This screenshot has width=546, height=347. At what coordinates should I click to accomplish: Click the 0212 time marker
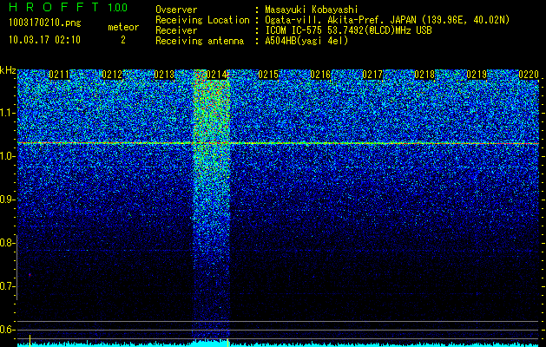(x=112, y=75)
